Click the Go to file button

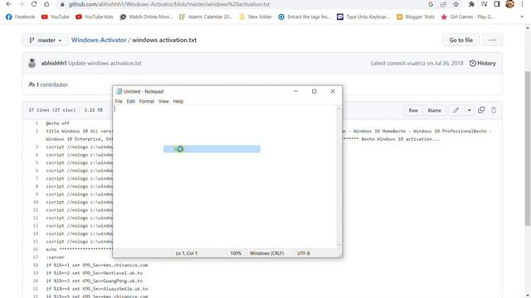(x=461, y=40)
